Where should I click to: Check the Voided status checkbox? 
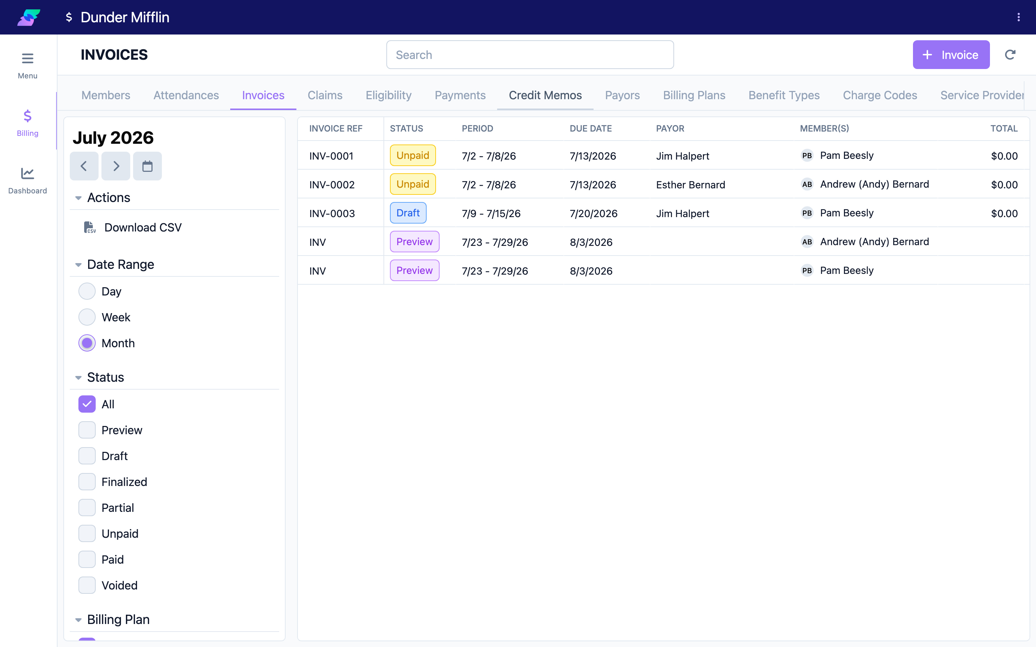[87, 586]
